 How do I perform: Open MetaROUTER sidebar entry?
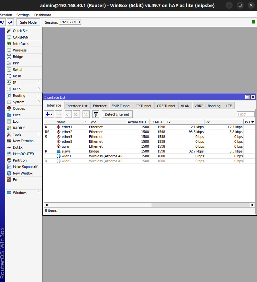[x=24, y=154]
